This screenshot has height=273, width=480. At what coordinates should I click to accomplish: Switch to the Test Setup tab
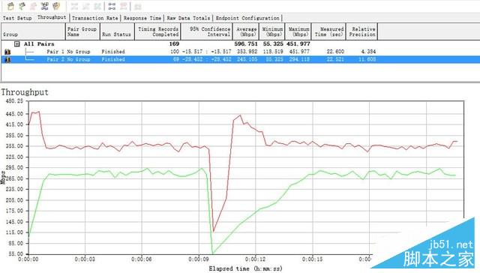[17, 18]
